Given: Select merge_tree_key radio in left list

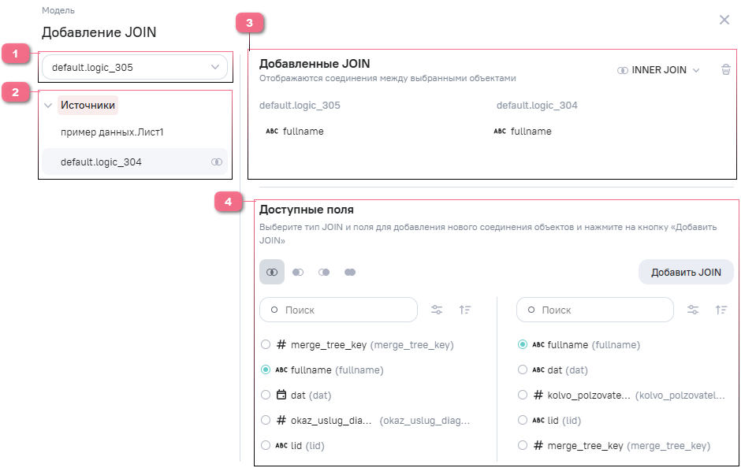Looking at the screenshot, I should click(x=266, y=345).
